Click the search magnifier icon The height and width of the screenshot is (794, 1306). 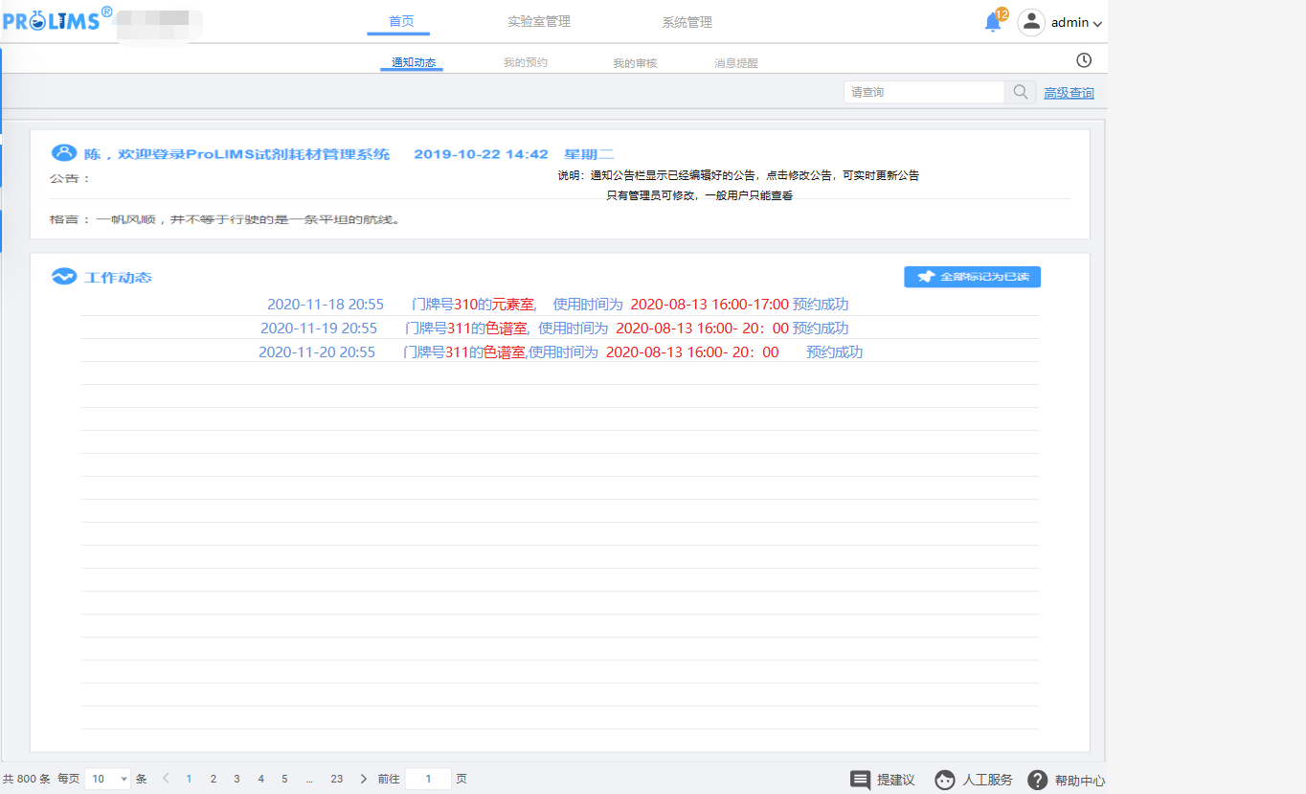tap(1021, 92)
